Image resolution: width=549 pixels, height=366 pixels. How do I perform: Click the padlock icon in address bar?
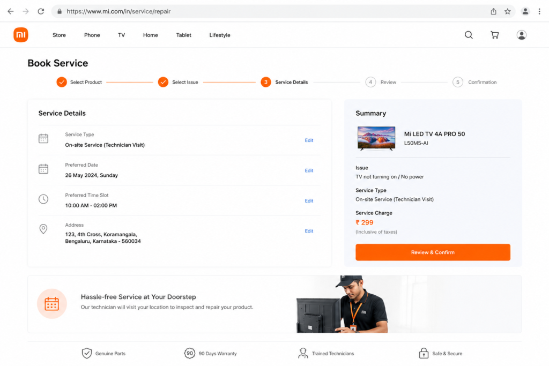60,11
